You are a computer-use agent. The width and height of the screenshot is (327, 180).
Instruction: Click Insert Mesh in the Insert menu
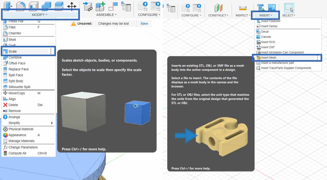[269, 58]
